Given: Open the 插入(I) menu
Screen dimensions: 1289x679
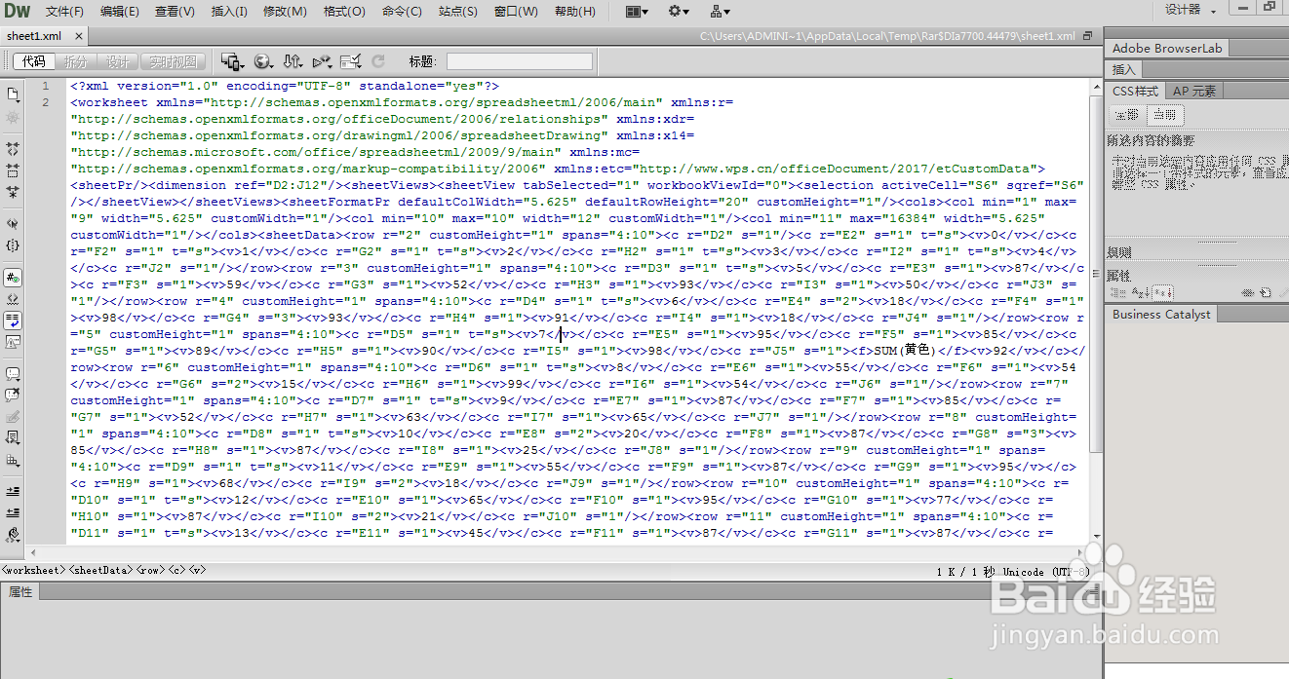Looking at the screenshot, I should tap(229, 12).
